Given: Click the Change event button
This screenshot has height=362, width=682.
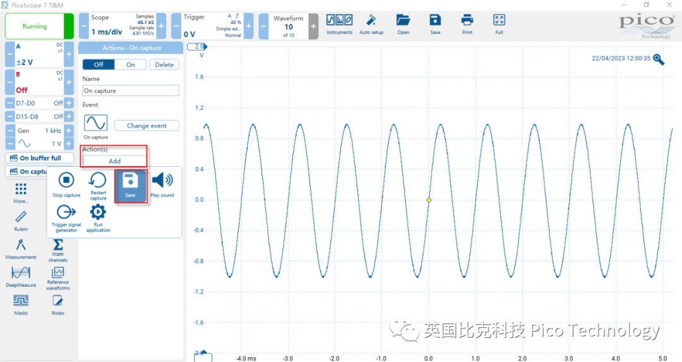Looking at the screenshot, I should point(147,125).
